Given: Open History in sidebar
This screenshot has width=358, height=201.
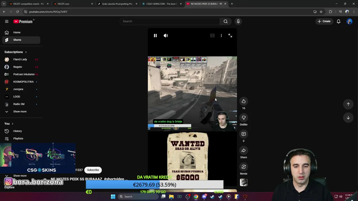Looking at the screenshot, I should 21,131.
